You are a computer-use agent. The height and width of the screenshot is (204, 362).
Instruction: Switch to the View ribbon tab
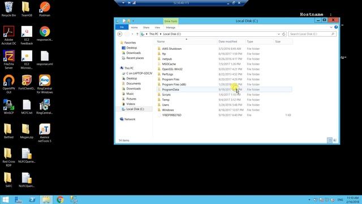157,27
